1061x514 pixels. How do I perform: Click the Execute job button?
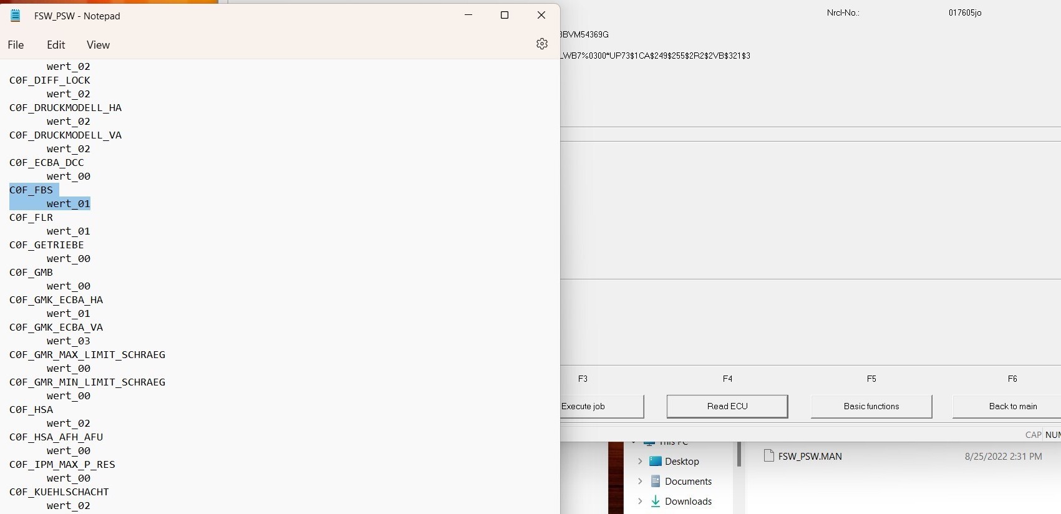click(601, 406)
